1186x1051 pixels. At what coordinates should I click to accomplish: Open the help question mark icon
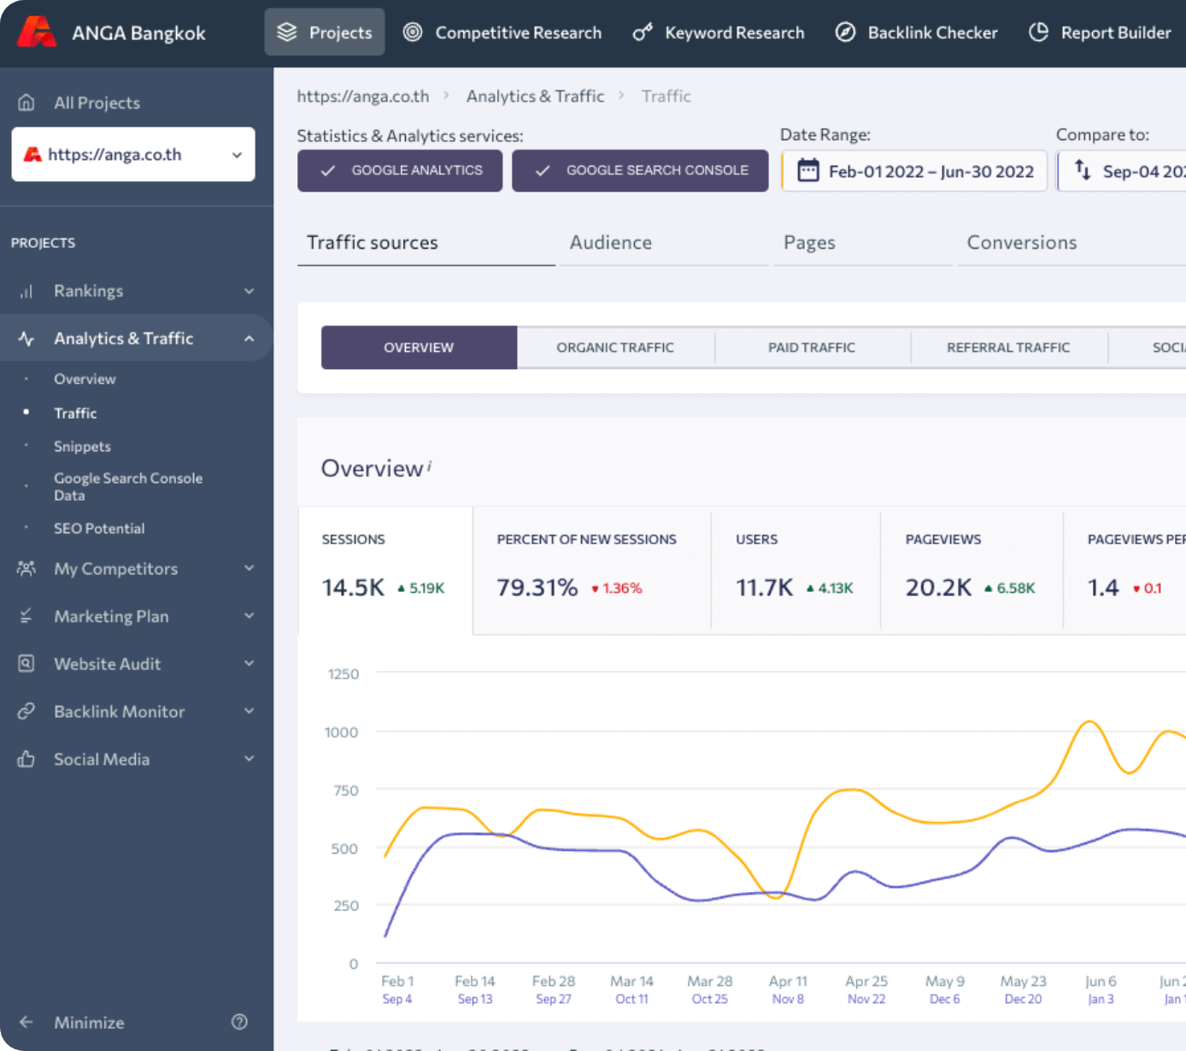tap(240, 1022)
